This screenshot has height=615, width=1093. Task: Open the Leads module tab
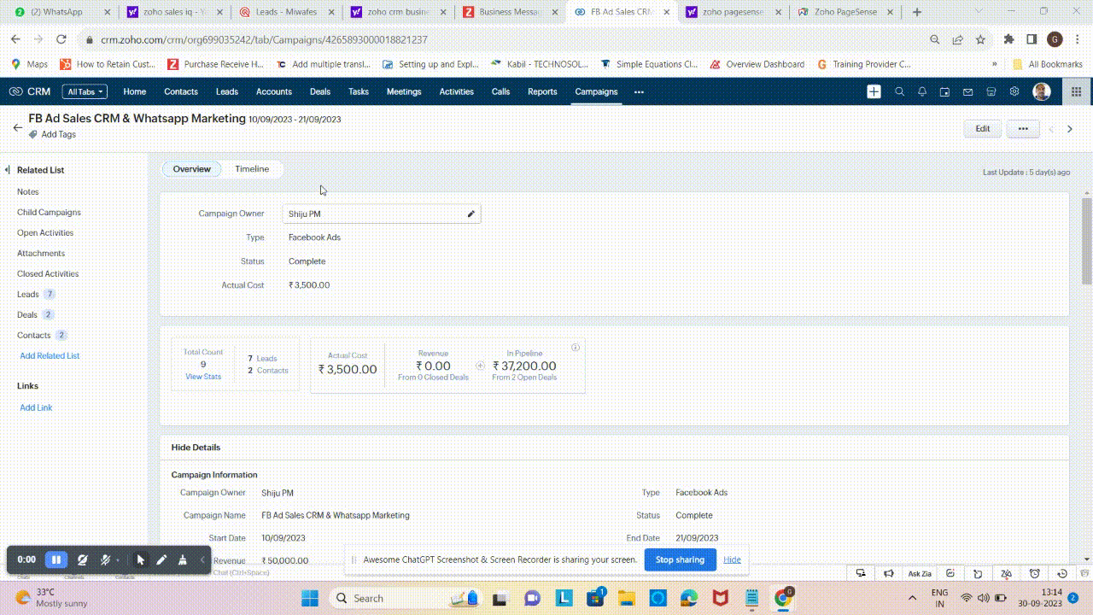tap(227, 91)
